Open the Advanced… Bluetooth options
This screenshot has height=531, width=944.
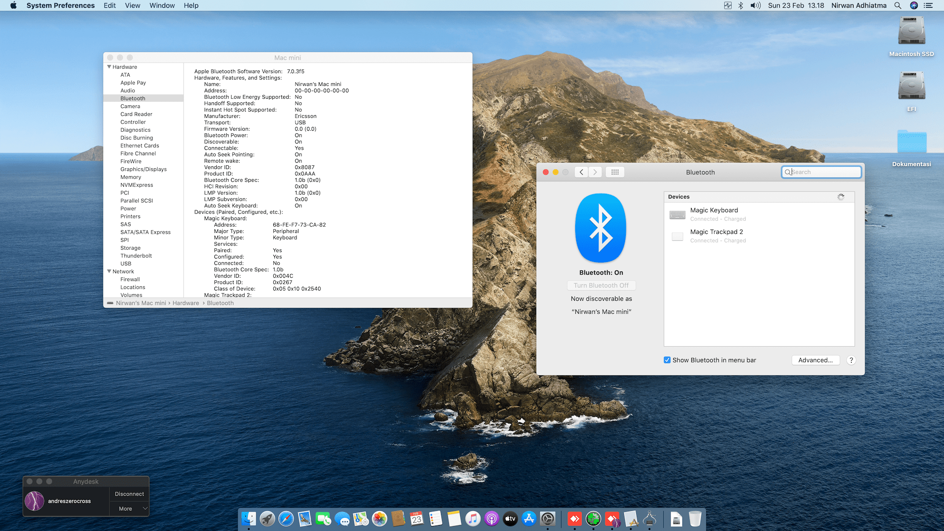[815, 360]
